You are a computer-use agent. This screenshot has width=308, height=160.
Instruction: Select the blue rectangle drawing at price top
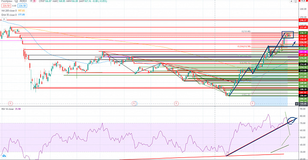(x=287, y=34)
